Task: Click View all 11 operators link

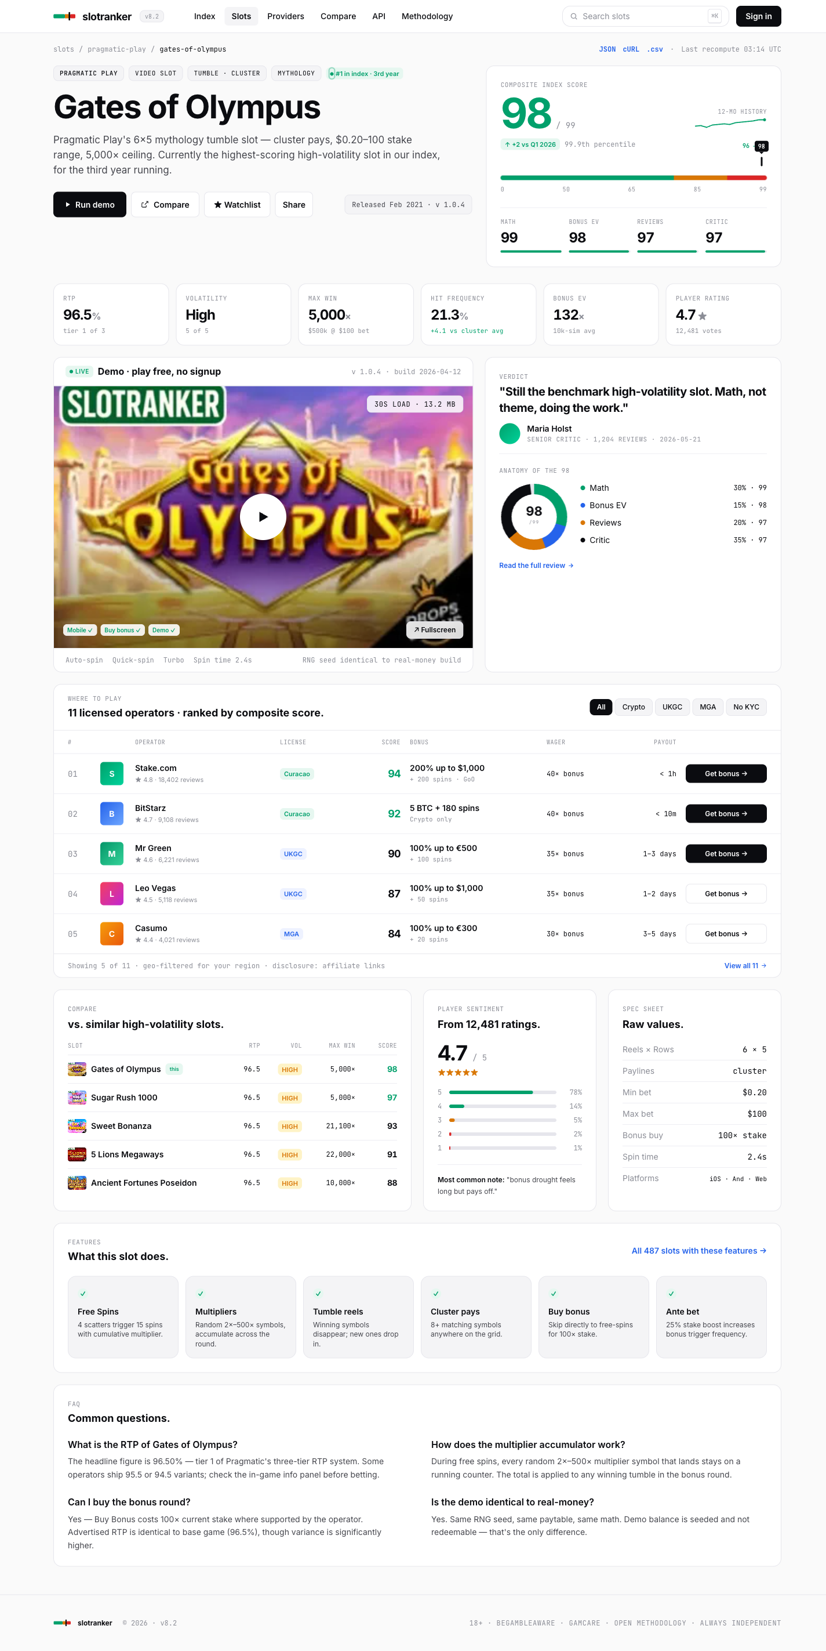Action: (745, 966)
